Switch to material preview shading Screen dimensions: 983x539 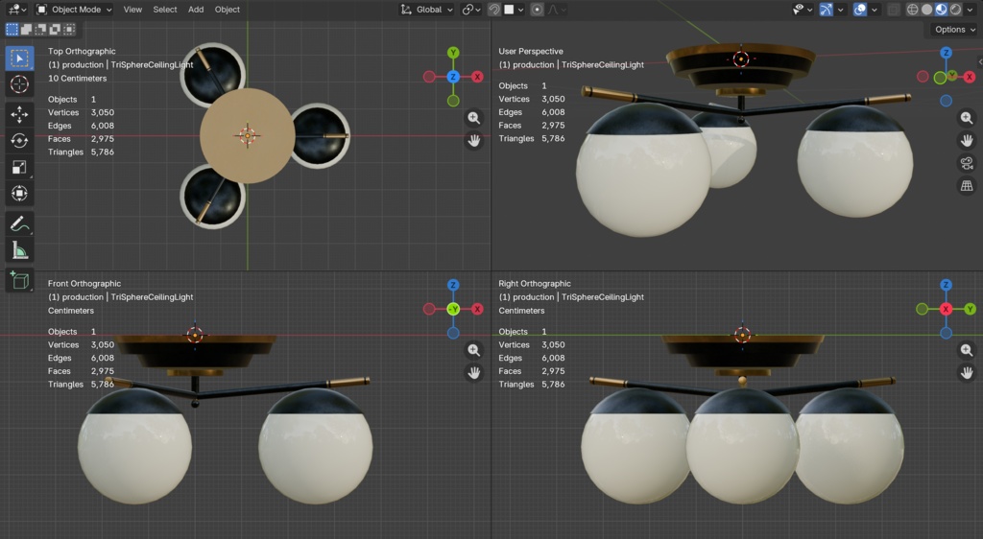pyautogui.click(x=942, y=10)
